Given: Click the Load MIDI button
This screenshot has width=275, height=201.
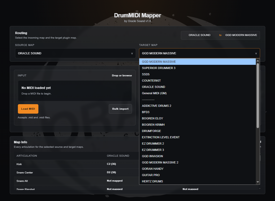Looking at the screenshot, I should point(28,109).
